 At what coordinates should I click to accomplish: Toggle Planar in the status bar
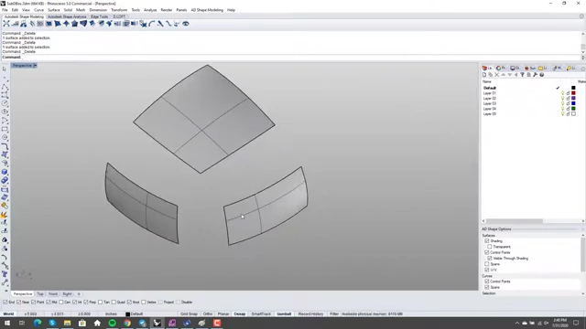pos(223,314)
